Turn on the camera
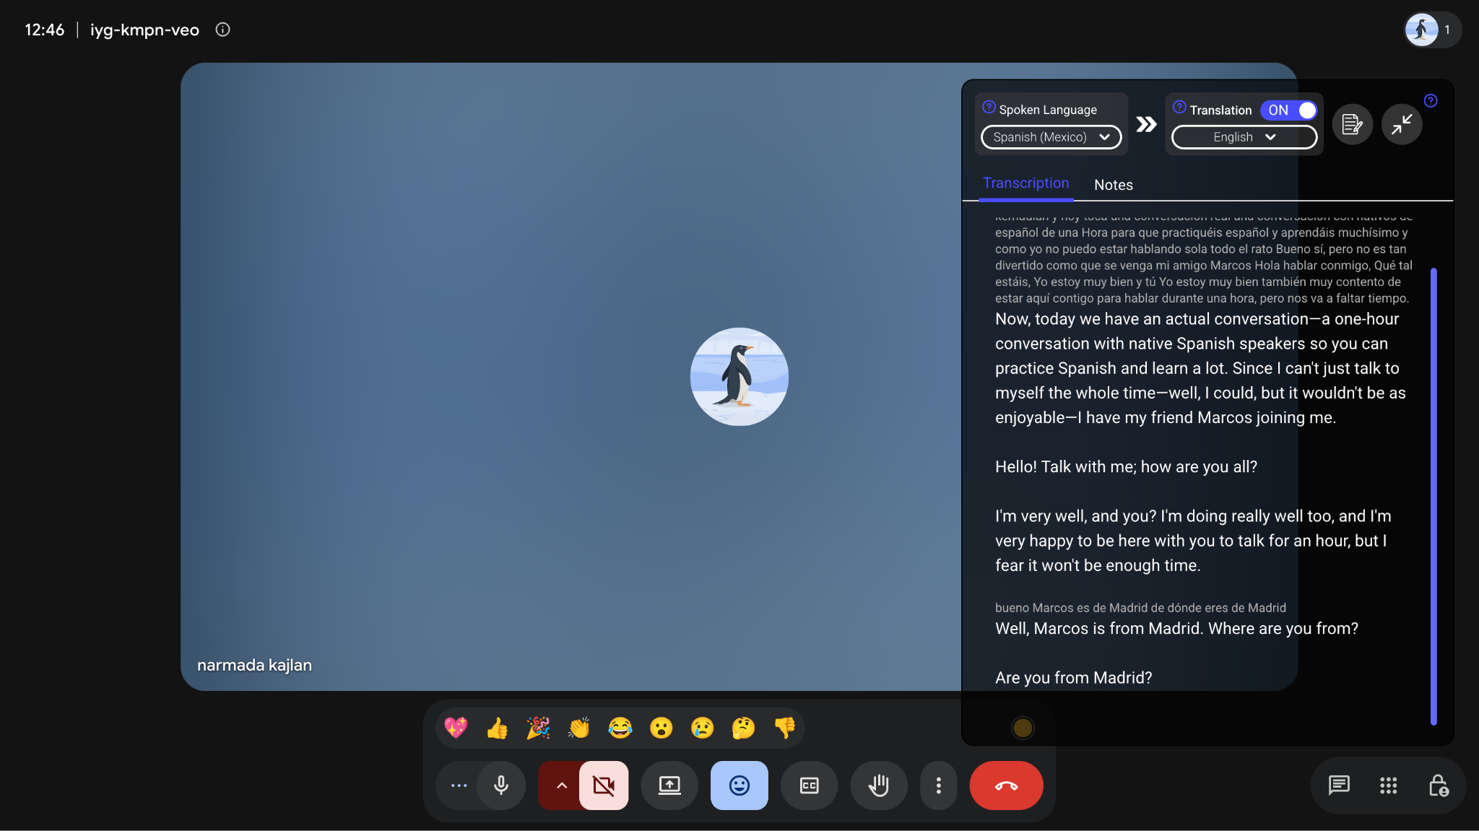This screenshot has height=831, width=1479. pyautogui.click(x=604, y=786)
